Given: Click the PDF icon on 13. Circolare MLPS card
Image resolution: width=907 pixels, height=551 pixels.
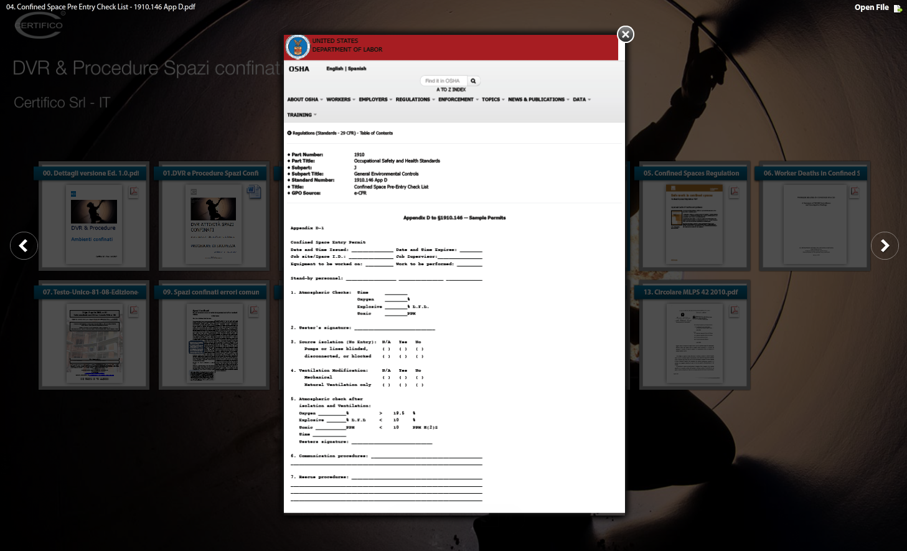Looking at the screenshot, I should tap(735, 310).
